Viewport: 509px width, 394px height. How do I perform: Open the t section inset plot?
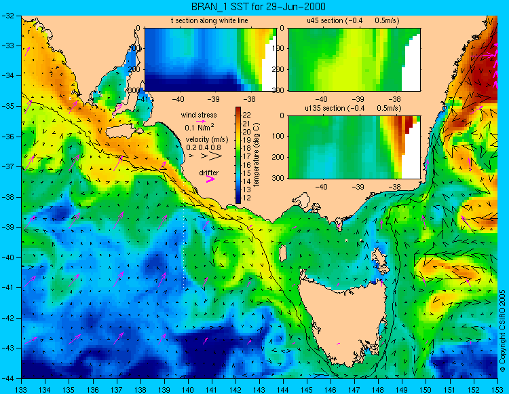tap(210, 60)
